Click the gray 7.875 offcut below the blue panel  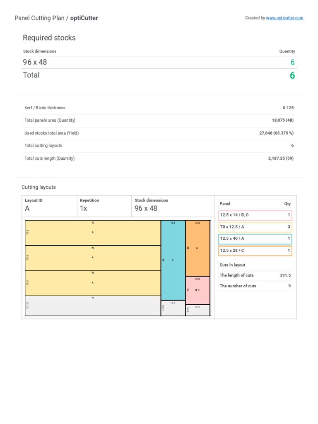click(173, 308)
